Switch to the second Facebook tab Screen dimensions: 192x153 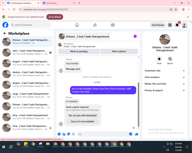click(x=59, y=3)
